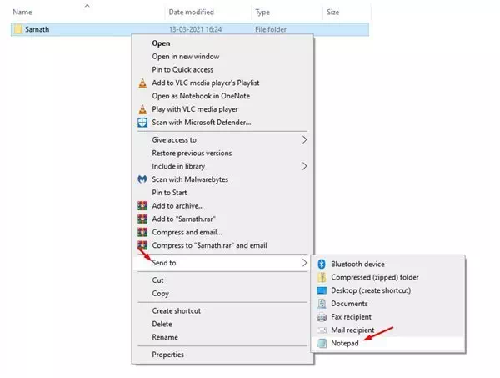This screenshot has width=500, height=378.
Task: Expand the Send to submenu arrow
Action: (x=304, y=263)
